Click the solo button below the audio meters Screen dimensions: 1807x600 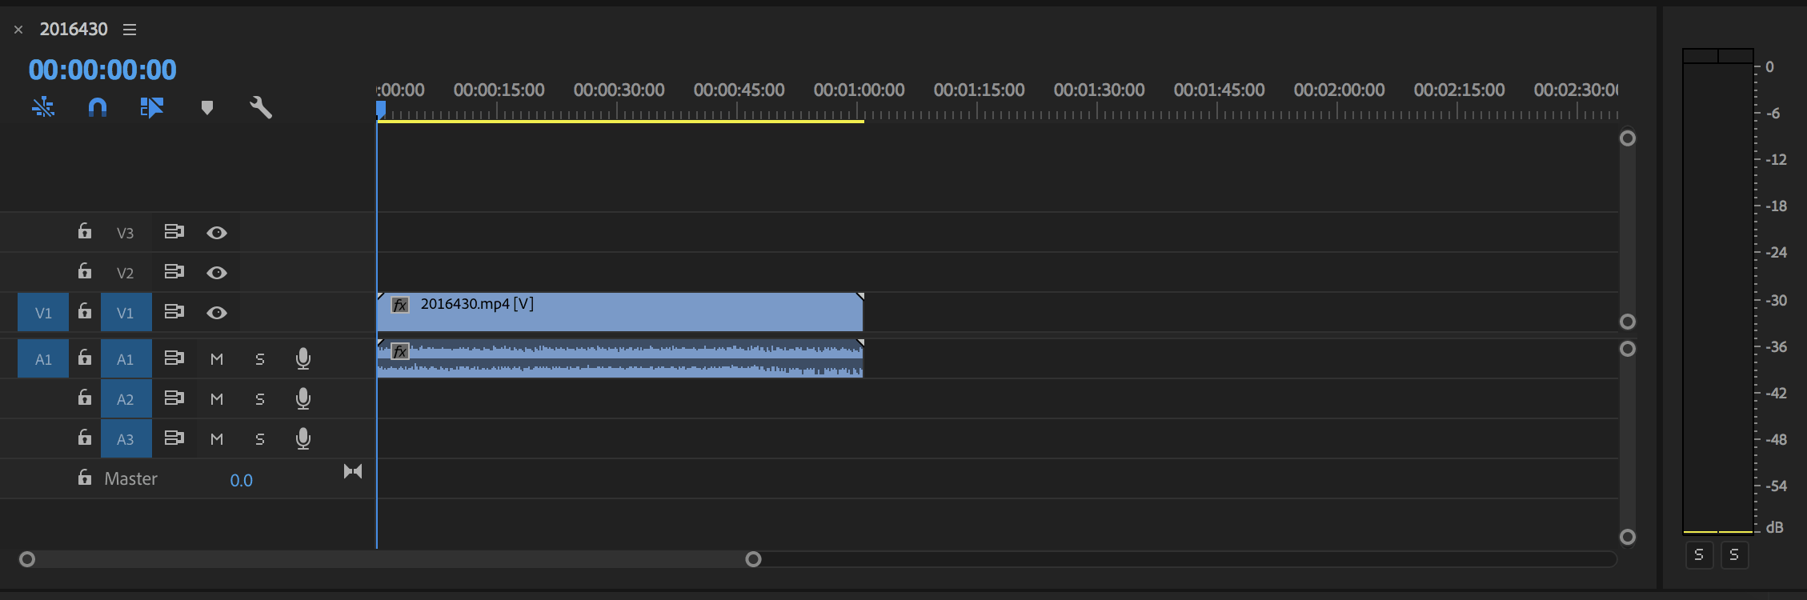[1698, 554]
